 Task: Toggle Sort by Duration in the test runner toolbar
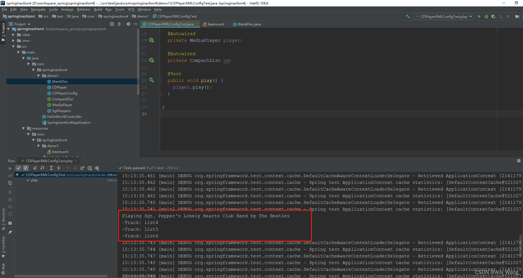point(42,168)
